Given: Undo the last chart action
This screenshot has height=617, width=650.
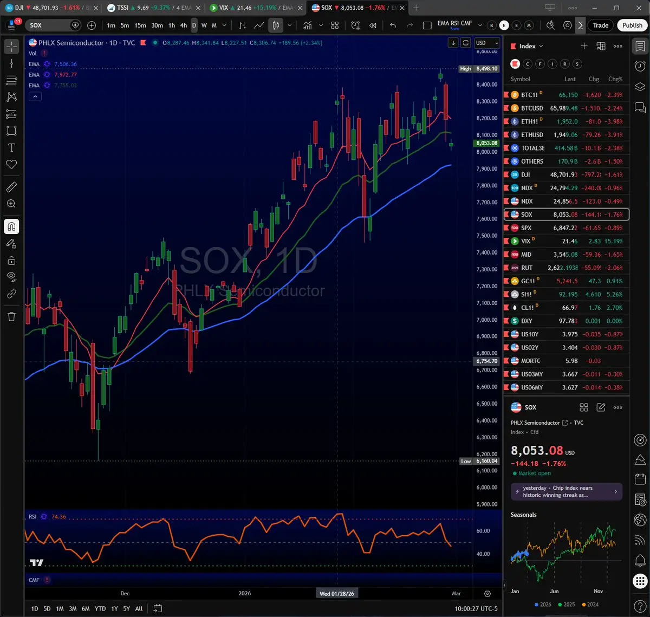Looking at the screenshot, I should point(393,25).
